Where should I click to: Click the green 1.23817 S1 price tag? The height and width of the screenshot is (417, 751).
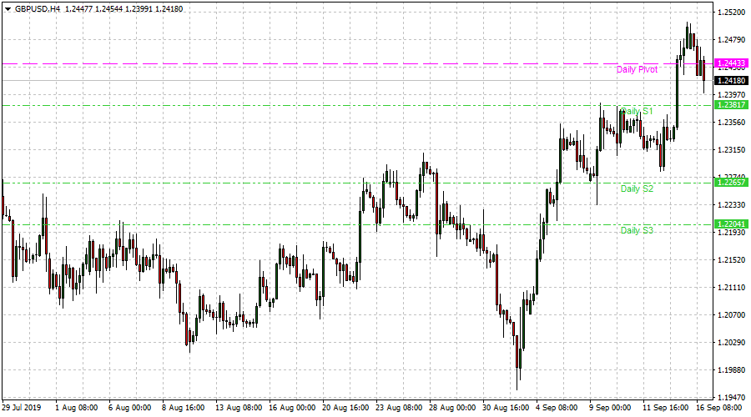(731, 105)
